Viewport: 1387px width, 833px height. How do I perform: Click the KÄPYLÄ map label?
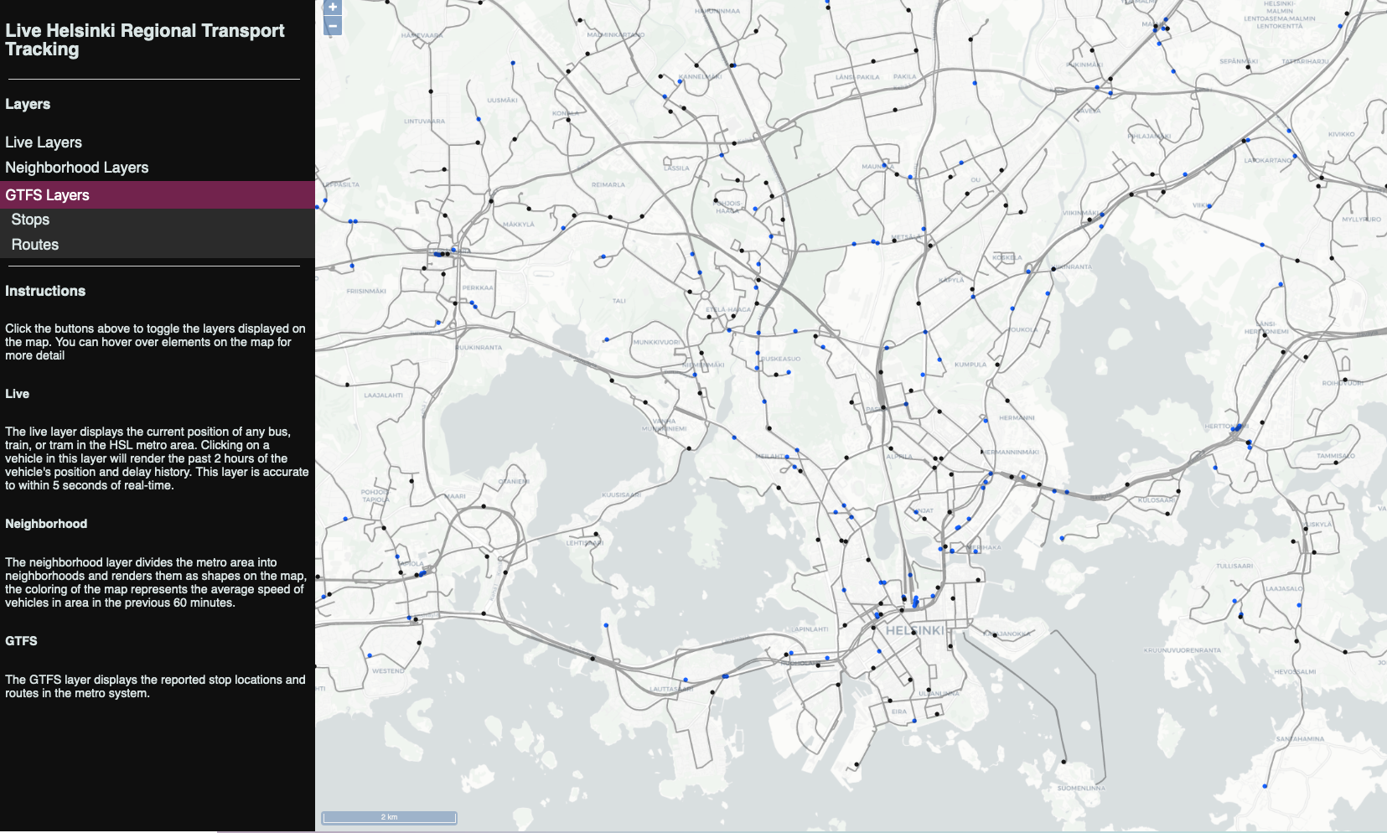pos(951,280)
